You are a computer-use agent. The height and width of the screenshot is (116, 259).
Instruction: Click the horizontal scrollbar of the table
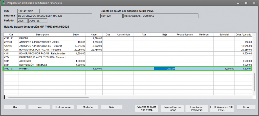click(49, 97)
